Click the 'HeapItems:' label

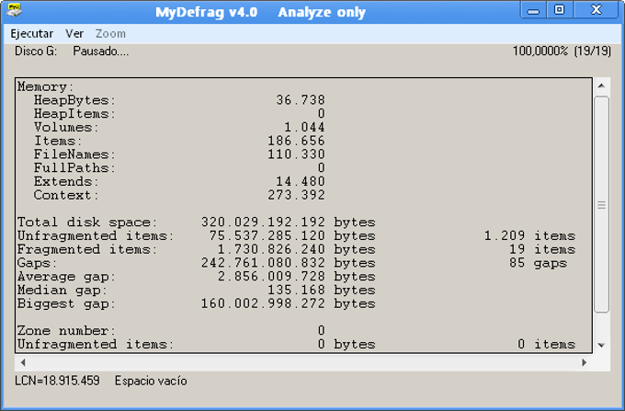coord(74,114)
